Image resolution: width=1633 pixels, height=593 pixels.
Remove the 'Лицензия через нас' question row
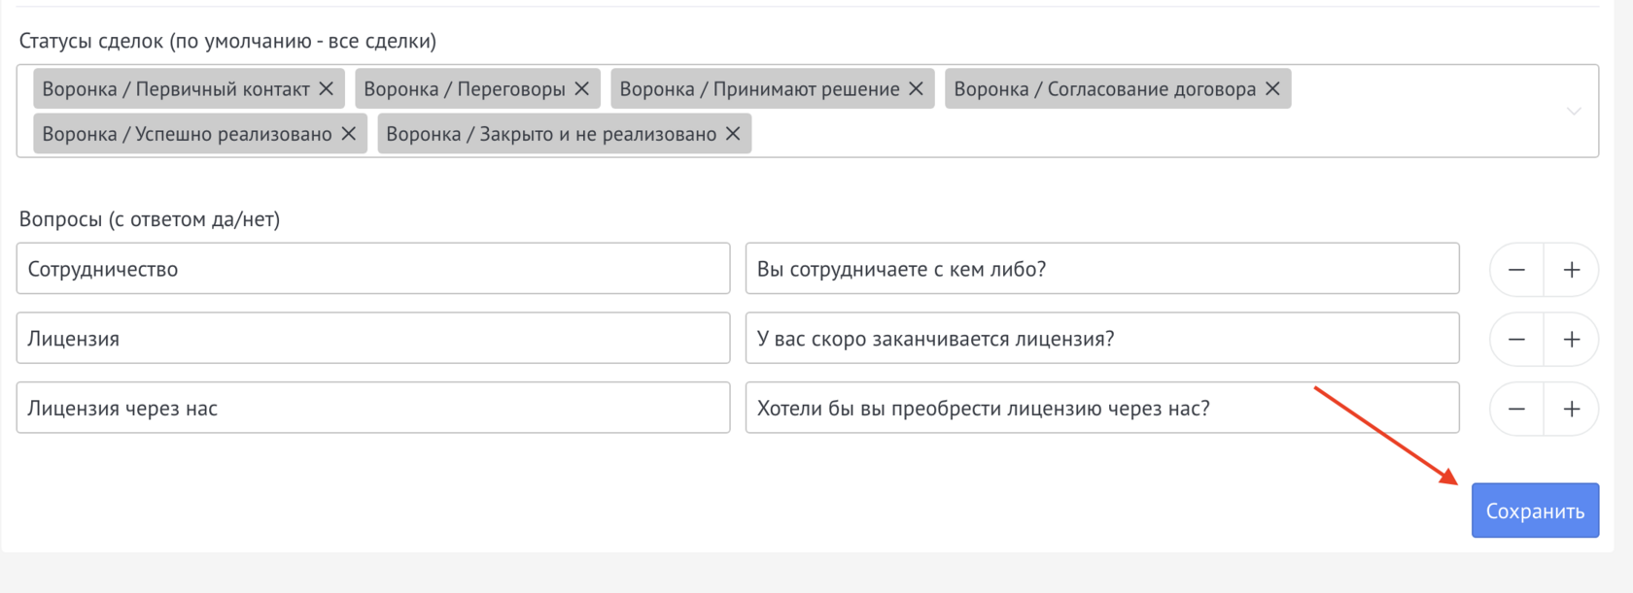point(1516,409)
